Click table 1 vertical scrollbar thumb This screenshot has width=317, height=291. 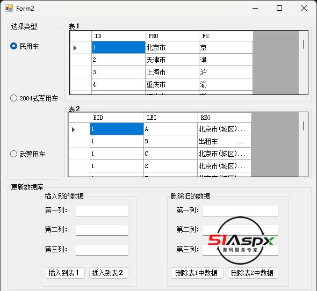point(304,44)
